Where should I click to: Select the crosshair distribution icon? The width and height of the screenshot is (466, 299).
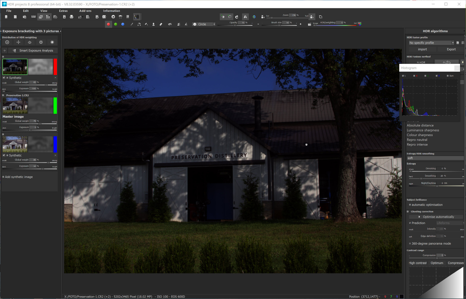coord(18,42)
